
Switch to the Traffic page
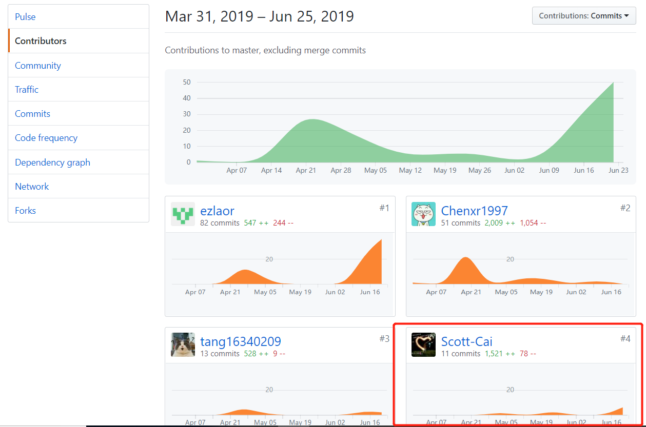pos(27,90)
